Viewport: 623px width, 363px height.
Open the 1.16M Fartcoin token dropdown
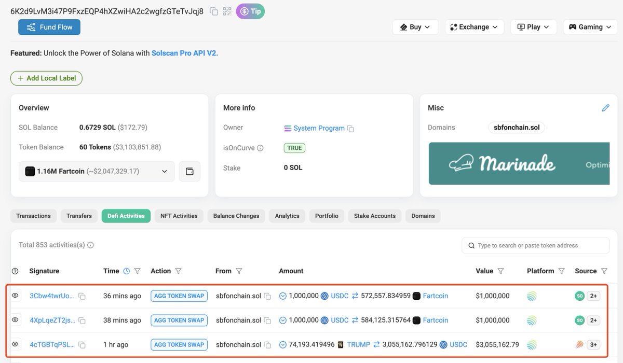(97, 171)
